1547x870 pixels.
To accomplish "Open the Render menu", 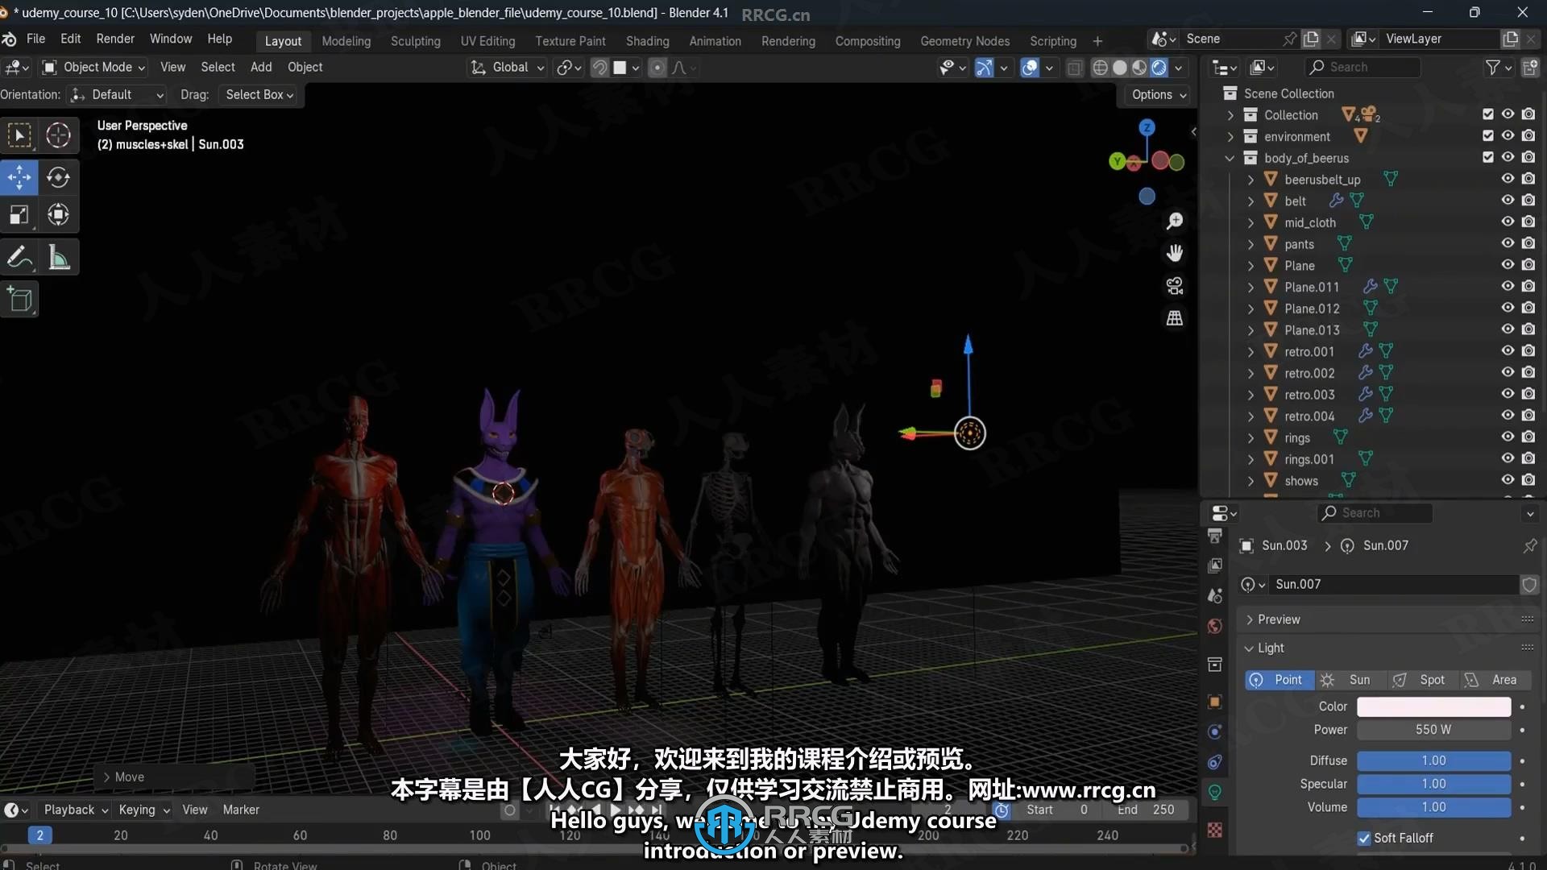I will [115, 39].
